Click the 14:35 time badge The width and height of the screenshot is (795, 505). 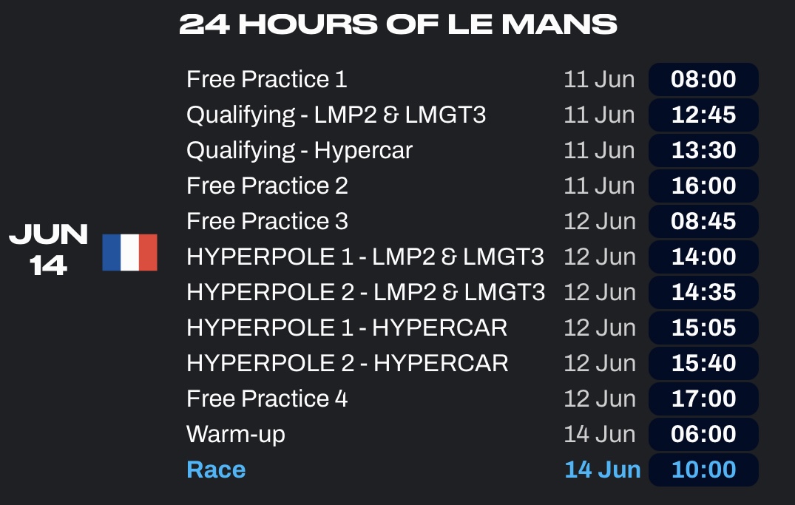click(x=703, y=292)
